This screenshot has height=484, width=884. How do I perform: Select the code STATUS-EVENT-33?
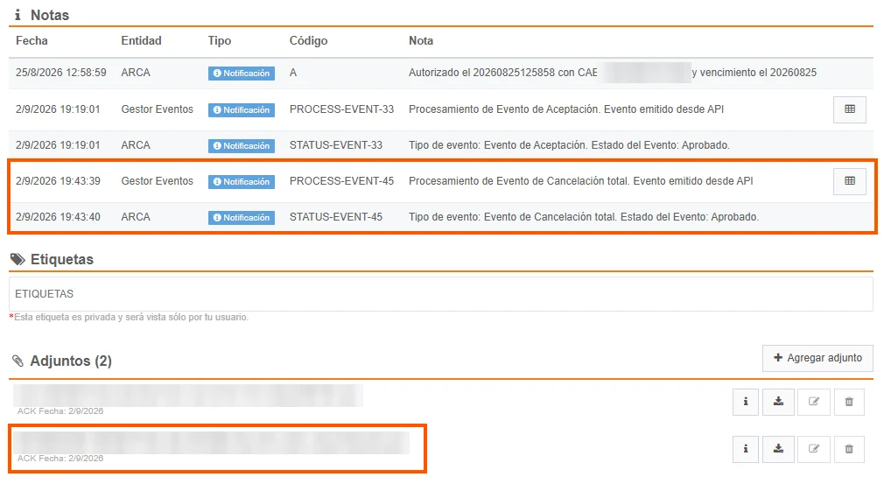[336, 145]
